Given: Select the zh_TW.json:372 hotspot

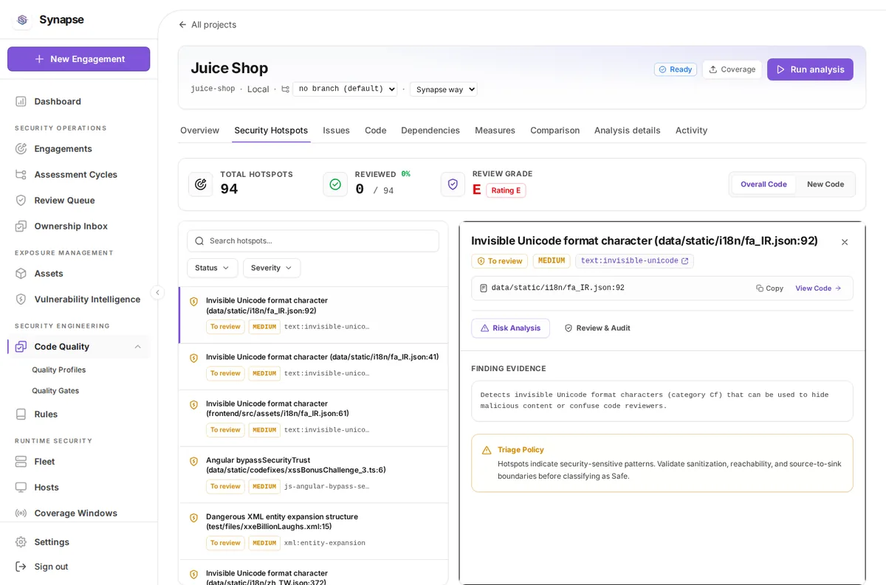Looking at the screenshot, I should [x=313, y=572].
